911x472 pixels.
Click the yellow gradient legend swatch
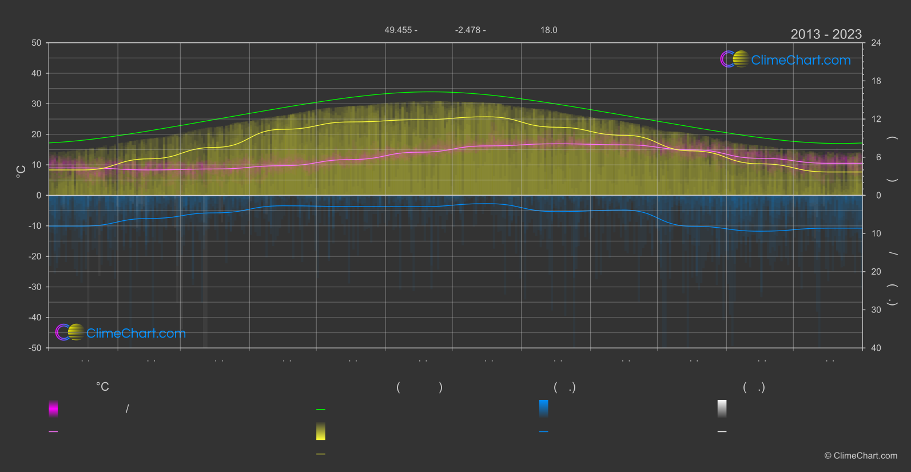click(x=321, y=431)
